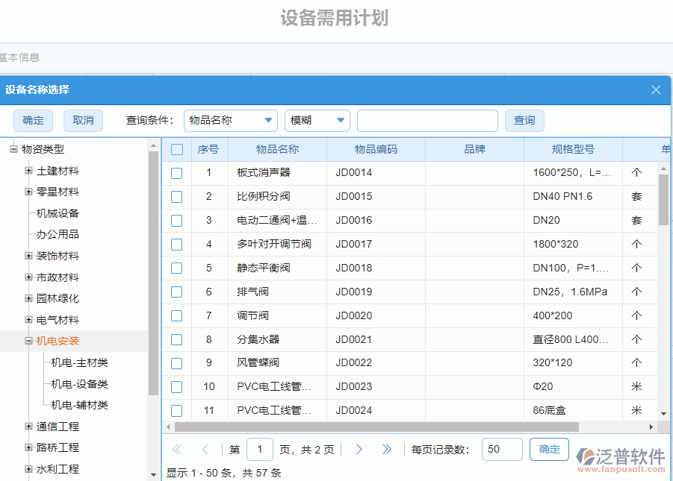The width and height of the screenshot is (673, 481).
Task: Check the checkbox for 风管蝶阀 row
Action: pyautogui.click(x=176, y=363)
